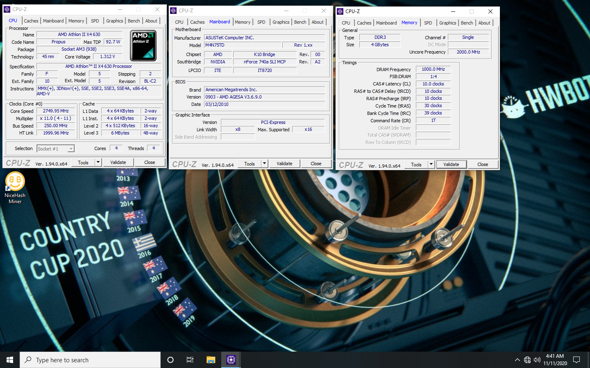
Task: Click CPU-Z title icon in right window
Action: pyautogui.click(x=340, y=11)
